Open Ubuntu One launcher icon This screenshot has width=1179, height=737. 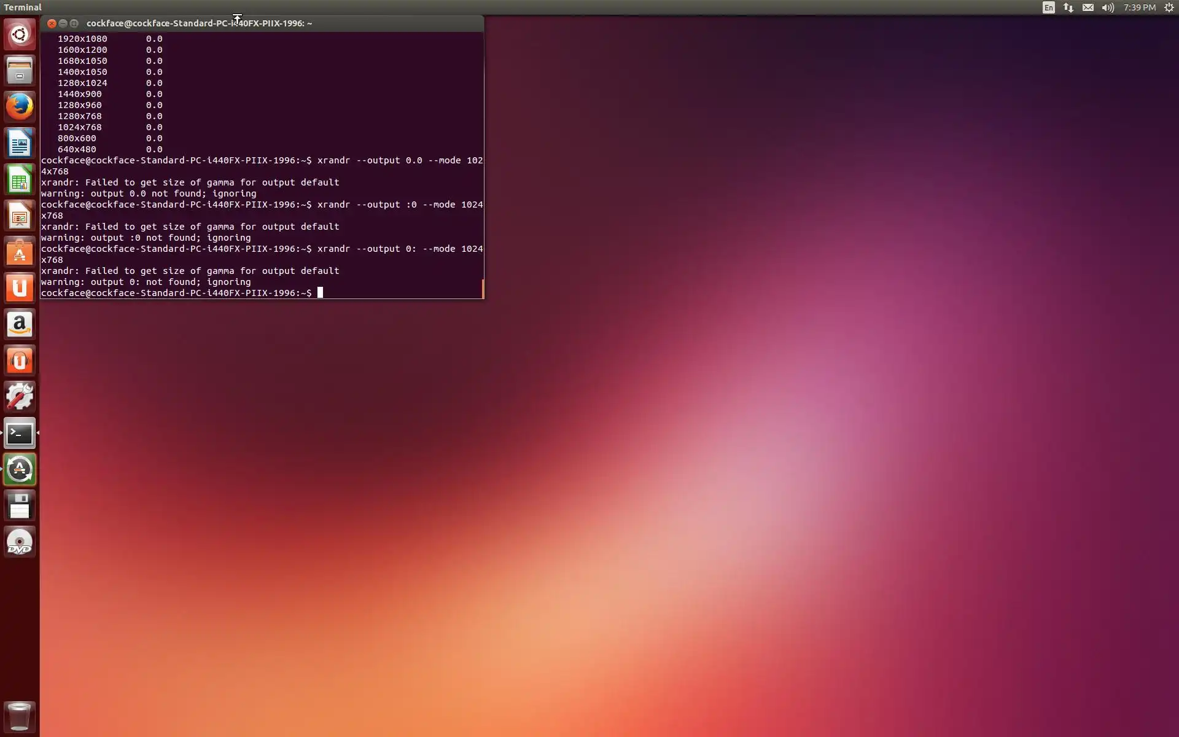(20, 288)
